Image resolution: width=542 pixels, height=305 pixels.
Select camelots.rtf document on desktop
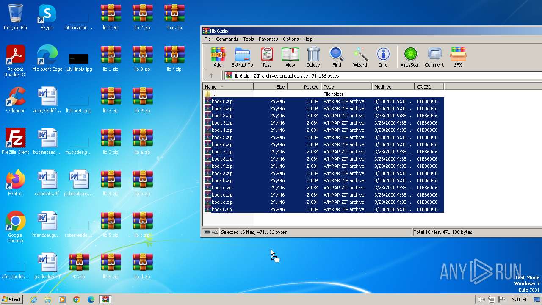click(x=47, y=183)
